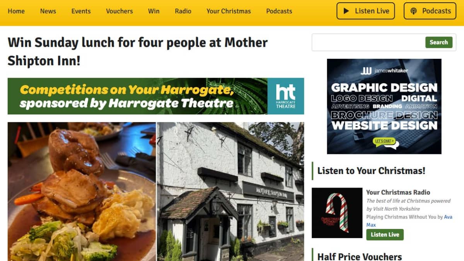This screenshot has width=464, height=261.
Task: Click the Mother Shipton Inn building photo
Action: [231, 192]
